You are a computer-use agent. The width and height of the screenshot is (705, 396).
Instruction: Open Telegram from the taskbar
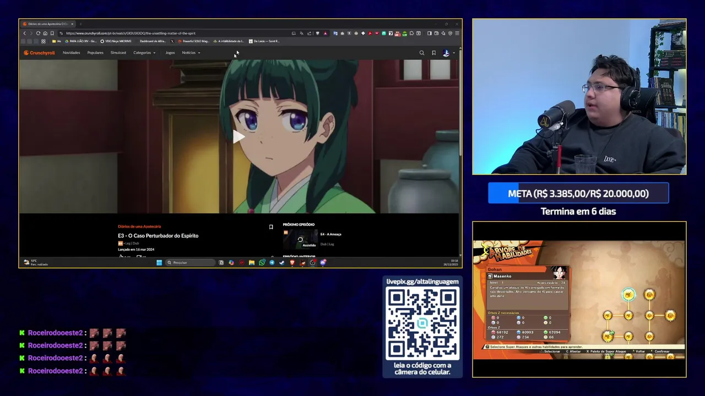pos(272,263)
